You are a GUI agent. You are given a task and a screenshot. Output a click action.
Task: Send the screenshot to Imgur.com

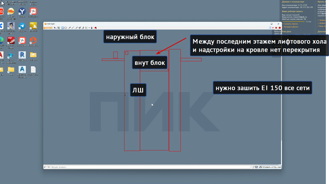(270, 167)
